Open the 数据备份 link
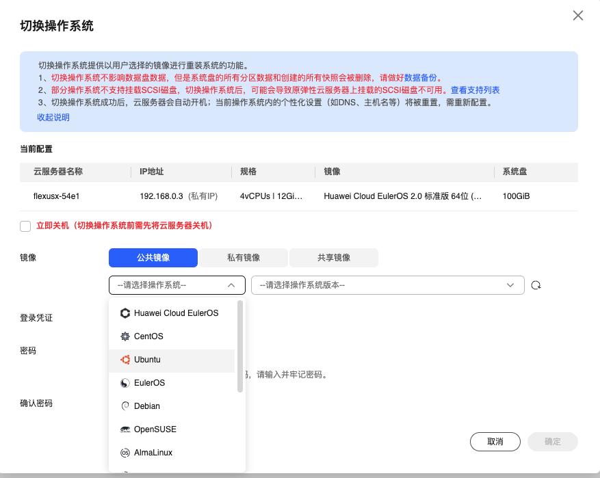This screenshot has width=600, height=478. (x=421, y=78)
